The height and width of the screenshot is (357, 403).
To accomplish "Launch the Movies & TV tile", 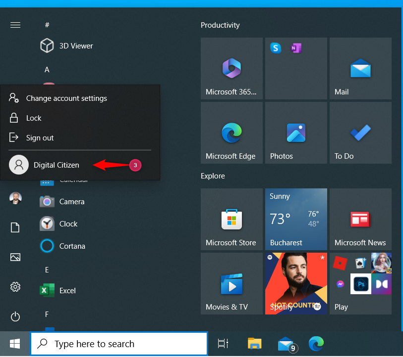I will (231, 284).
